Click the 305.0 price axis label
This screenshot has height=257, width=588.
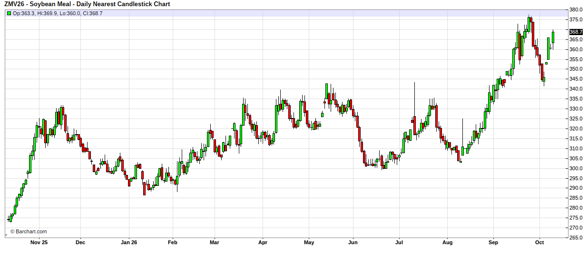(x=576, y=158)
